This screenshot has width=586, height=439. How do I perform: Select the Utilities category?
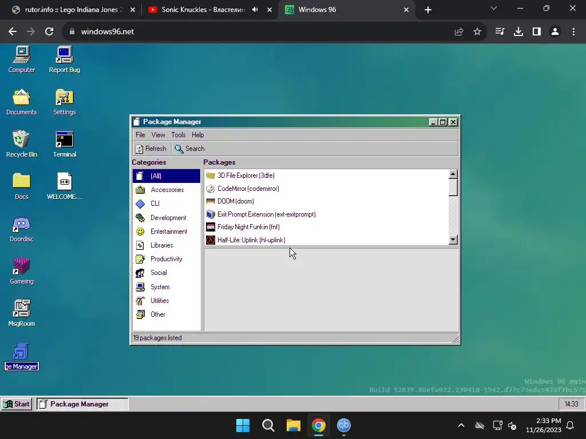pos(167,301)
